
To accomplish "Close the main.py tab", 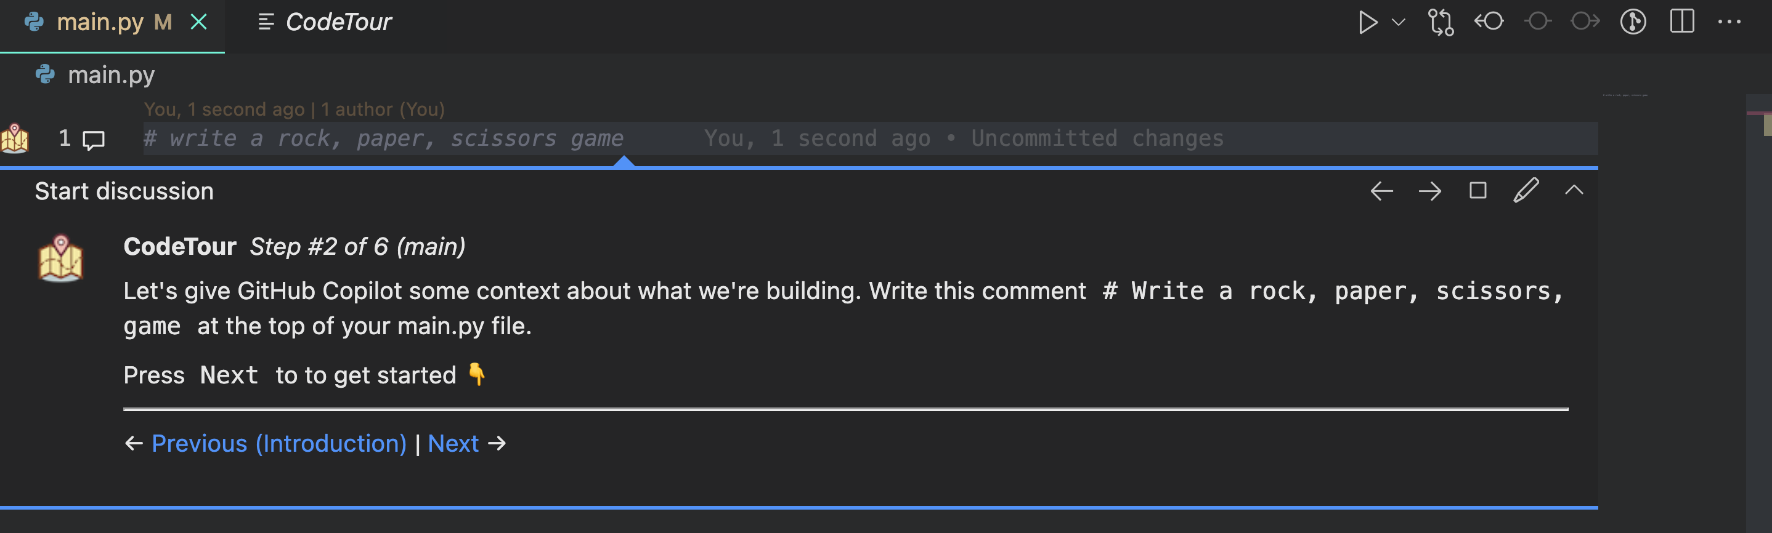I will [x=199, y=22].
